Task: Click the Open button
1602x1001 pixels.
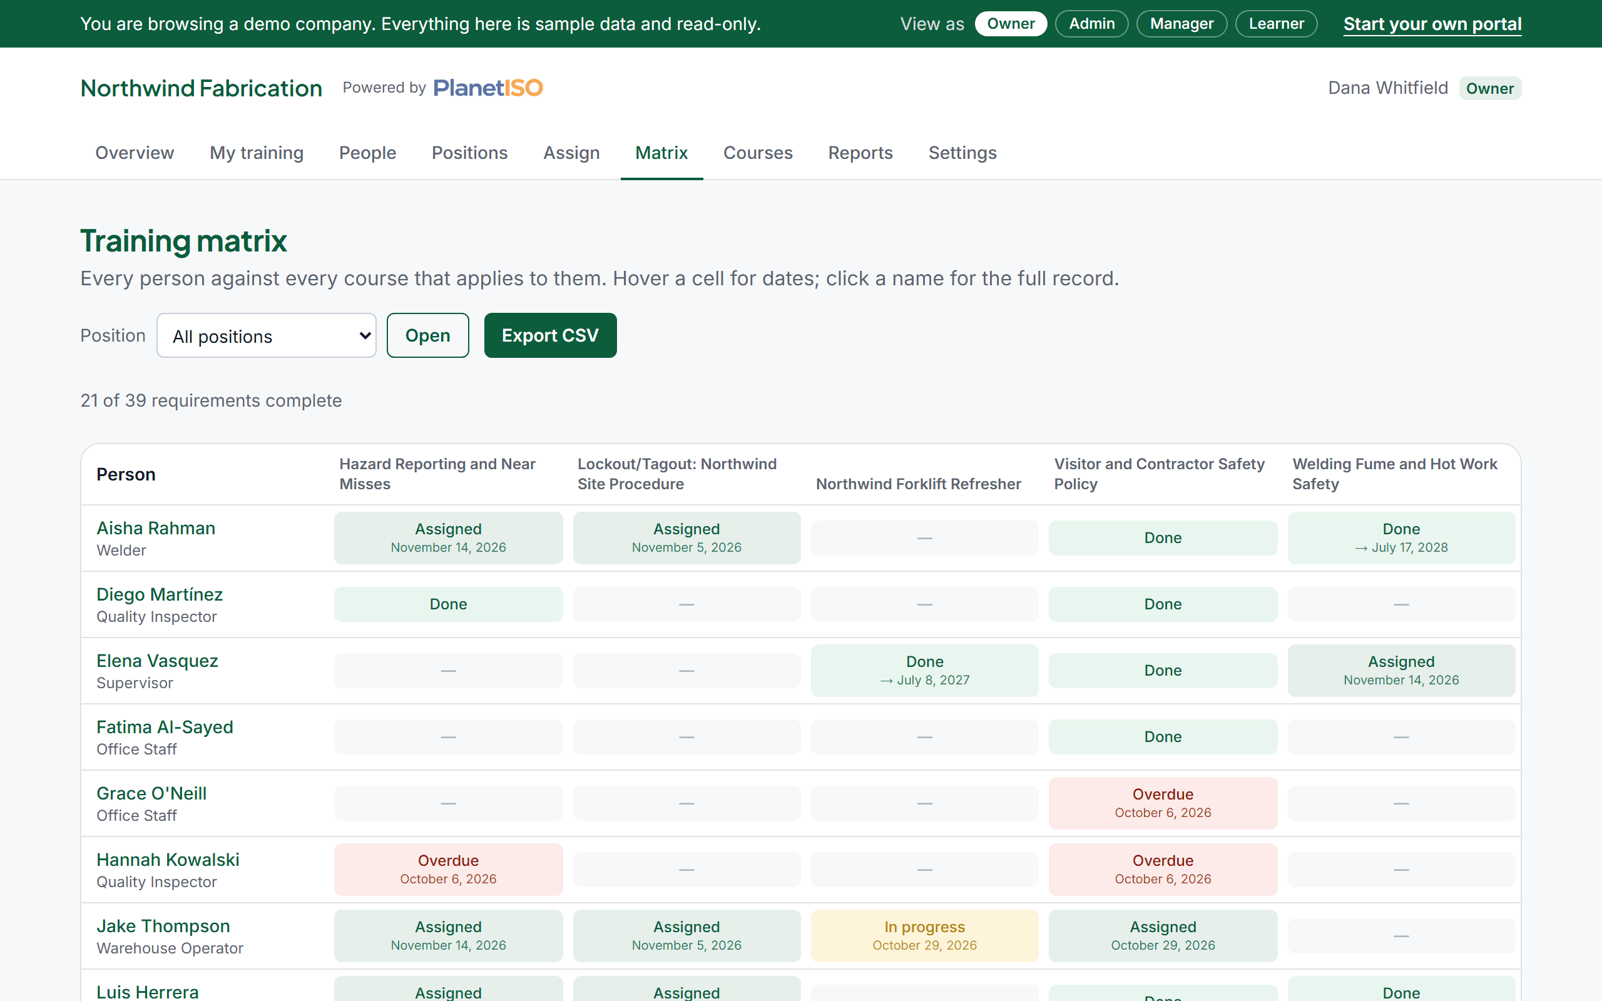Action: 427,336
